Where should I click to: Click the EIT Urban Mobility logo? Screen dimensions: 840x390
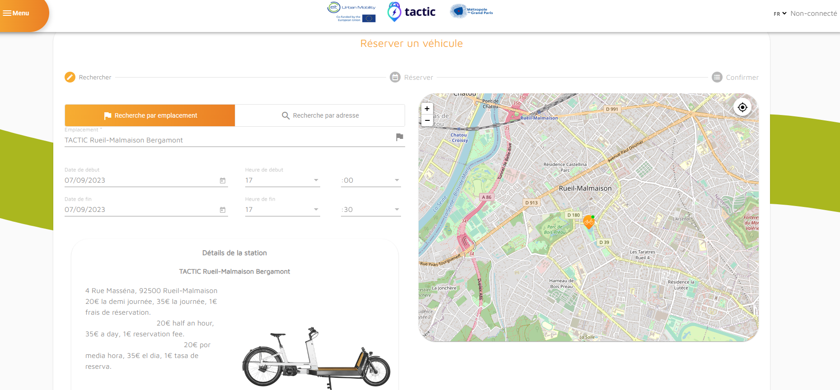click(351, 12)
